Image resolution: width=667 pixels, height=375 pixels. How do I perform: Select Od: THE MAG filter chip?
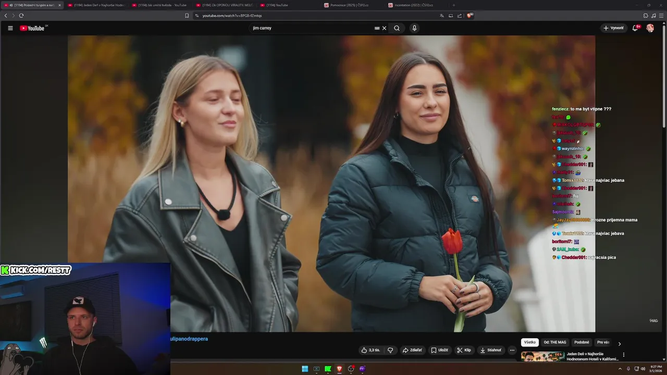554,342
